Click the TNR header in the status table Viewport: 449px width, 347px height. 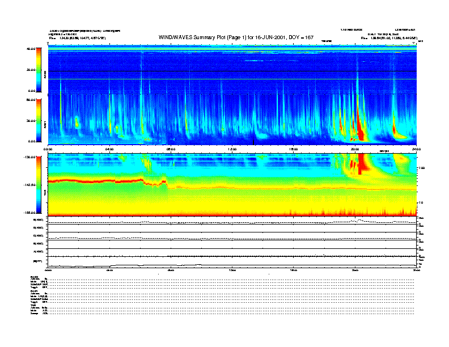(33, 306)
